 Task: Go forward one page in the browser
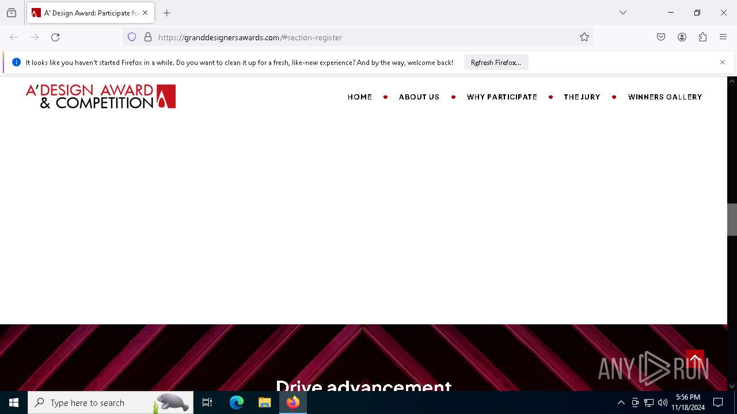pyautogui.click(x=35, y=37)
